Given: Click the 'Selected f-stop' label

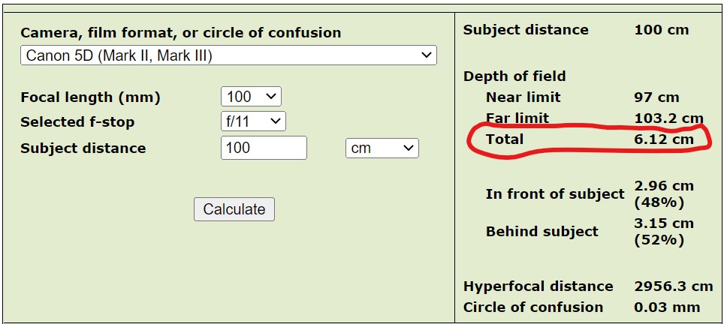Looking at the screenshot, I should click(77, 121).
